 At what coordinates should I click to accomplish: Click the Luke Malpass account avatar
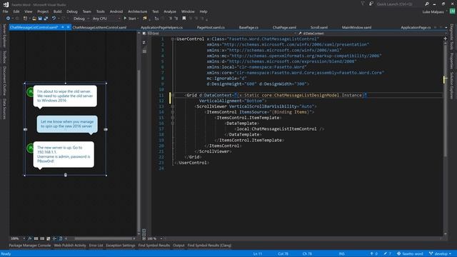point(452,11)
